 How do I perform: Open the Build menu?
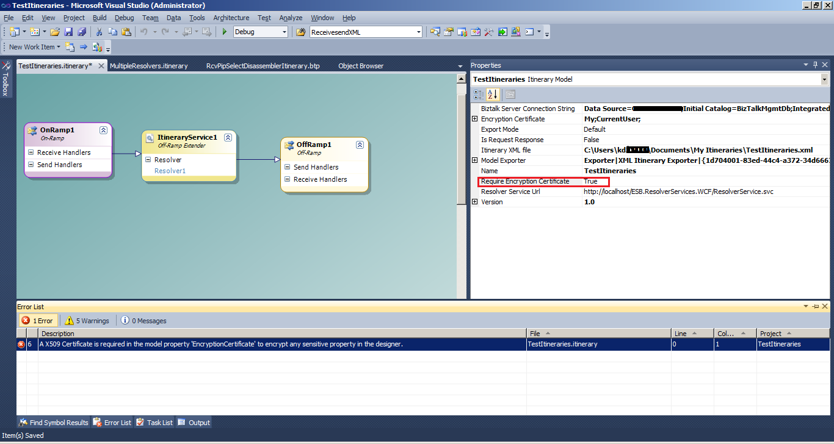100,18
